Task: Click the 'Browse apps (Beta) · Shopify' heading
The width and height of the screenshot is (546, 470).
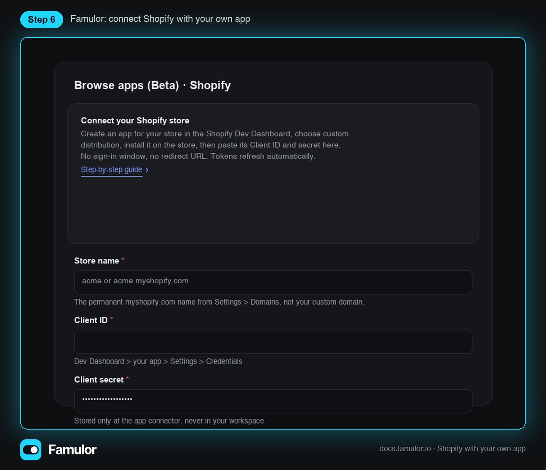Action: (x=153, y=85)
